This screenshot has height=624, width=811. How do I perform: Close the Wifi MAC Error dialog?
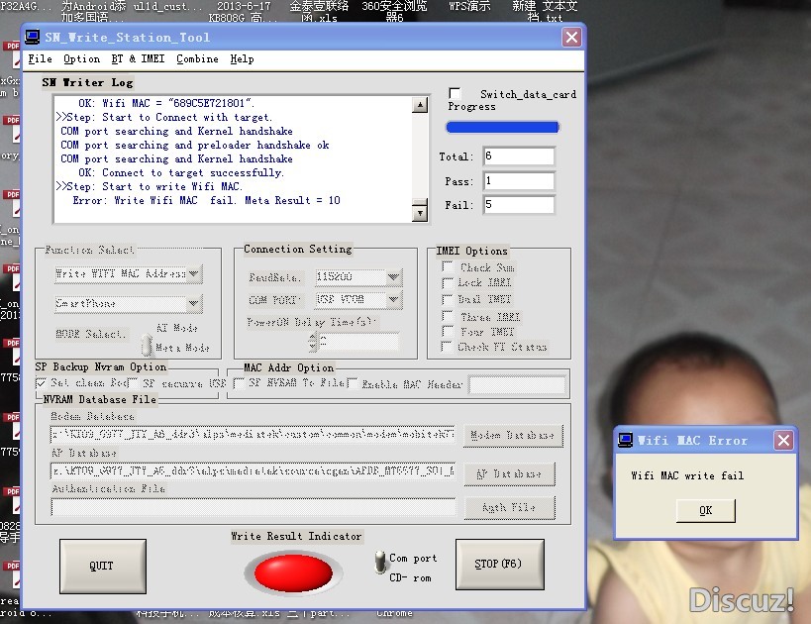click(782, 440)
